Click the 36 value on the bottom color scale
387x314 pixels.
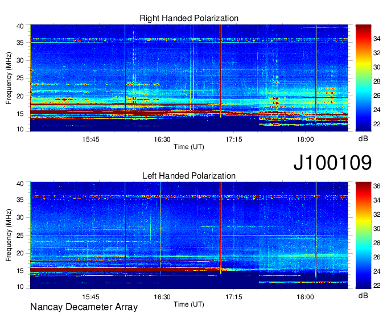[377, 186]
